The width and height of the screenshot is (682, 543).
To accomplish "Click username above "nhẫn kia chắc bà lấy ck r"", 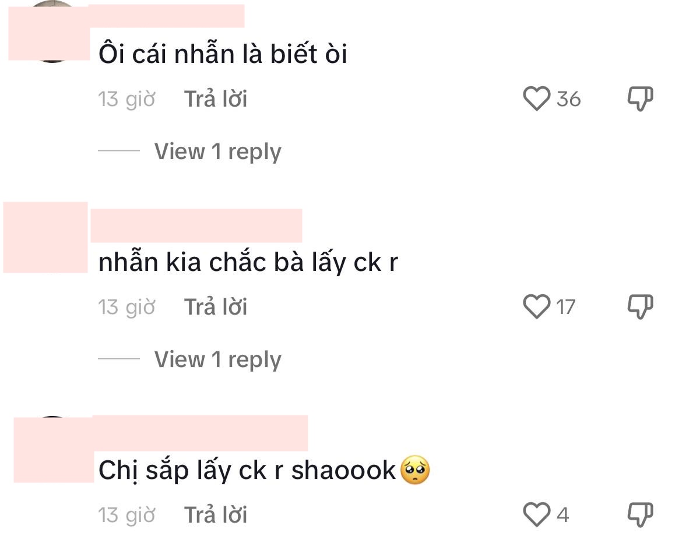I will [196, 225].
